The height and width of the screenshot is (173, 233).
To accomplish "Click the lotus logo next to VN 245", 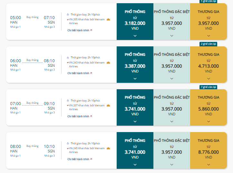I will [x=108, y=148].
